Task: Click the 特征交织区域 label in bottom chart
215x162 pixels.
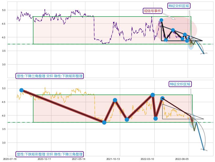Action: point(180,84)
